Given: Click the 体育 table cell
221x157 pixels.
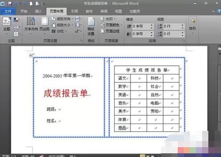Looking at the screenshot, I should (122, 119).
